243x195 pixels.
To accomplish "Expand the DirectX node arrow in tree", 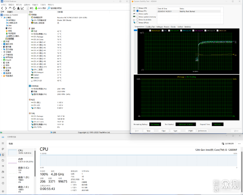I will click(2, 60).
